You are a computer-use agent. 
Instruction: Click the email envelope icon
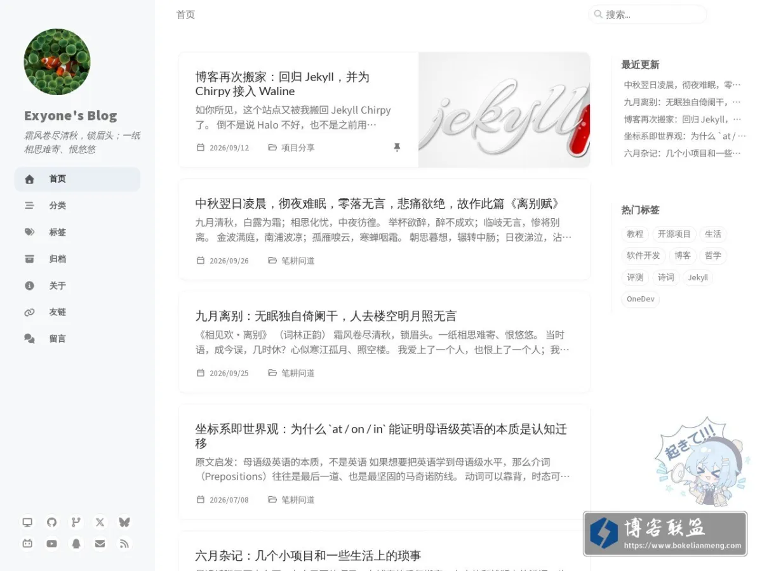(100, 544)
